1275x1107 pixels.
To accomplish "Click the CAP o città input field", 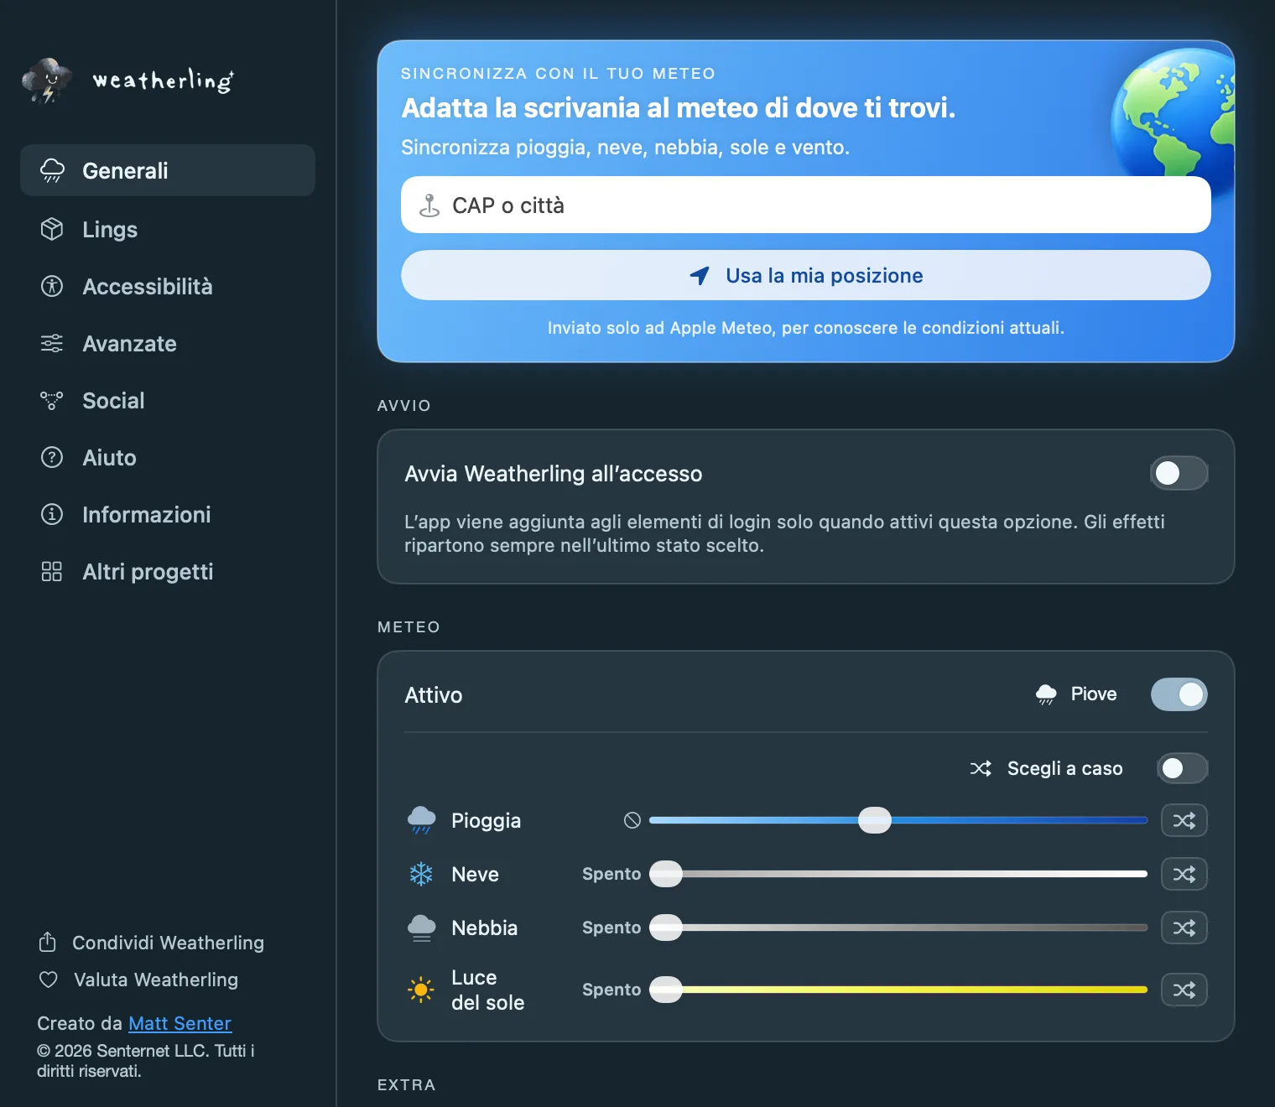I will [x=805, y=205].
